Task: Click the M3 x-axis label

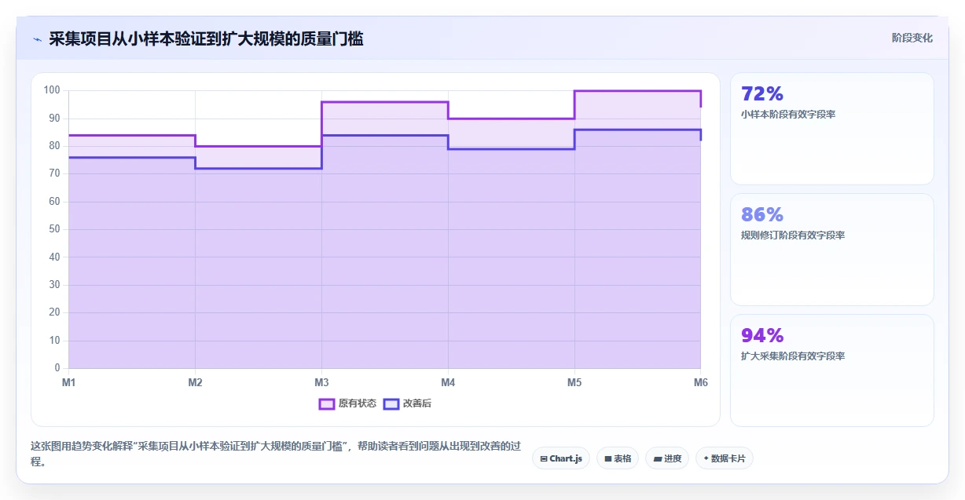Action: click(321, 382)
